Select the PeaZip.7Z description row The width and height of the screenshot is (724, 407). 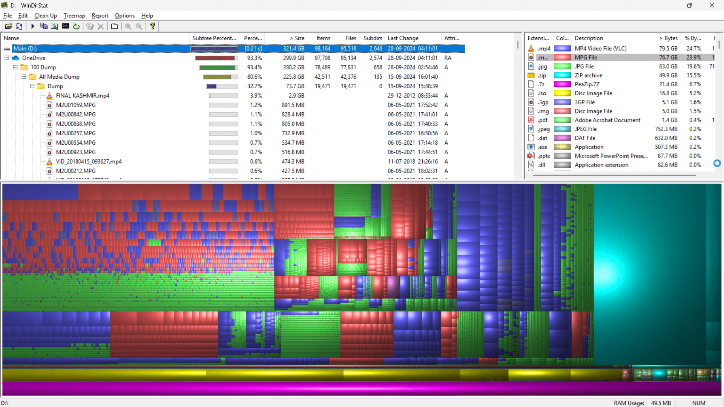587,84
